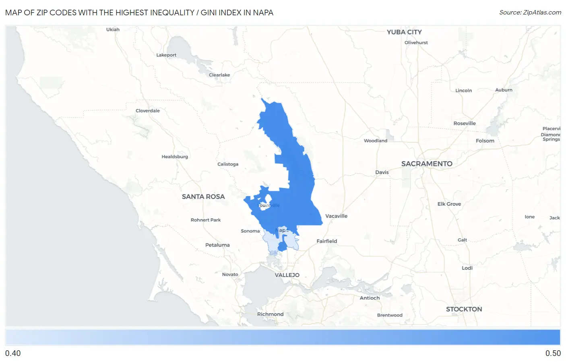
Task: Click the Rohnert Park label
Action: 206,220
